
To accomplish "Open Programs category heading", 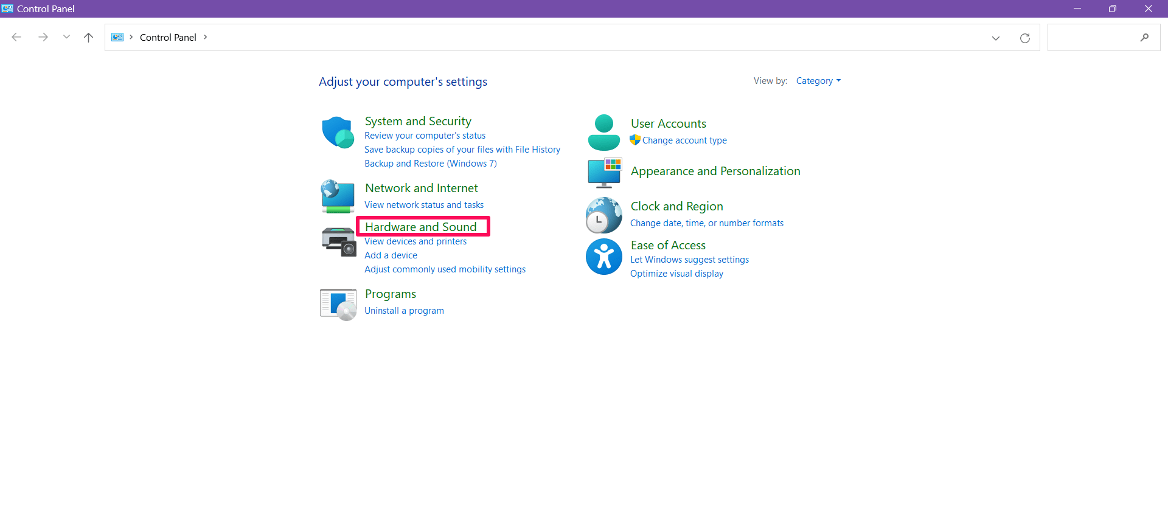I will 391,294.
